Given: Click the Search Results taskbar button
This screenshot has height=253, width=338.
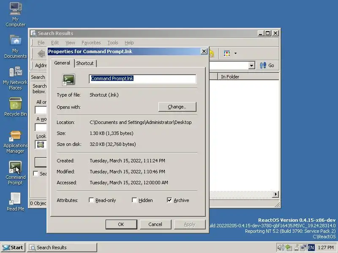Looking at the screenshot, I should click(62, 248).
